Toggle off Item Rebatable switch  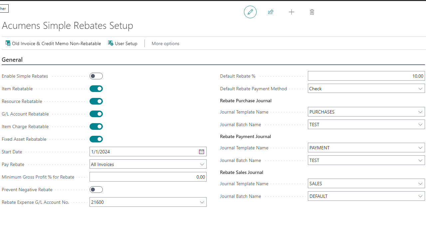96,89
